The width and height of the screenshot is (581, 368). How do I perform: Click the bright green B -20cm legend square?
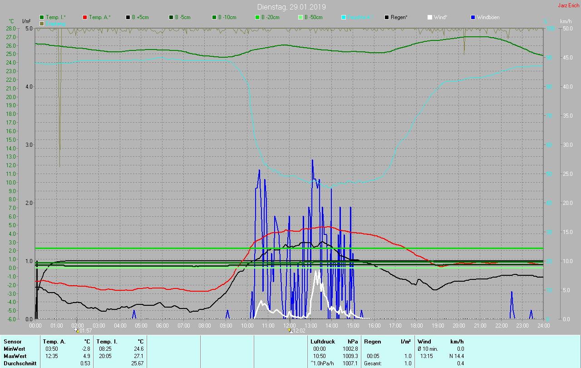coord(257,17)
